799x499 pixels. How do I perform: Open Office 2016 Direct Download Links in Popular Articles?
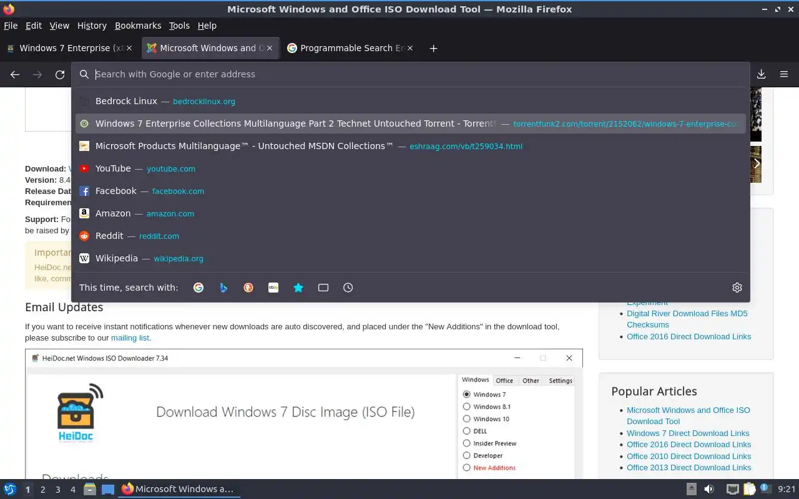[x=689, y=445]
